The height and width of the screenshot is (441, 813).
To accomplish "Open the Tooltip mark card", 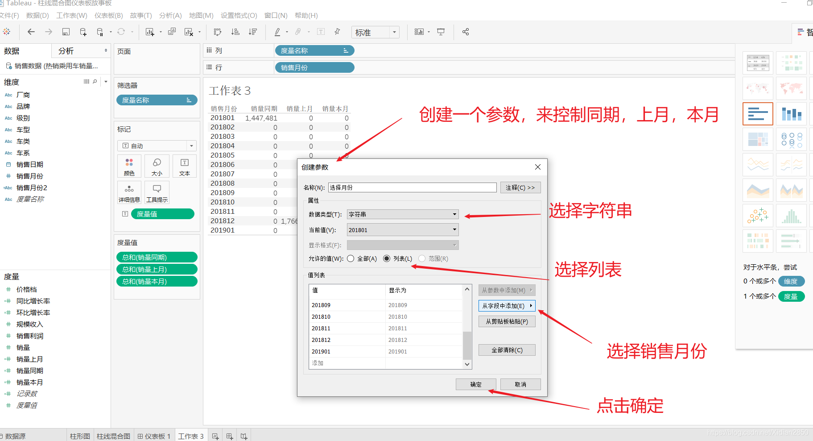I will click(157, 192).
